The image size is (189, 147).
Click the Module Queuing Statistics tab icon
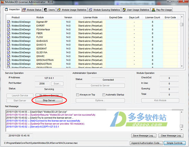tap(90, 10)
